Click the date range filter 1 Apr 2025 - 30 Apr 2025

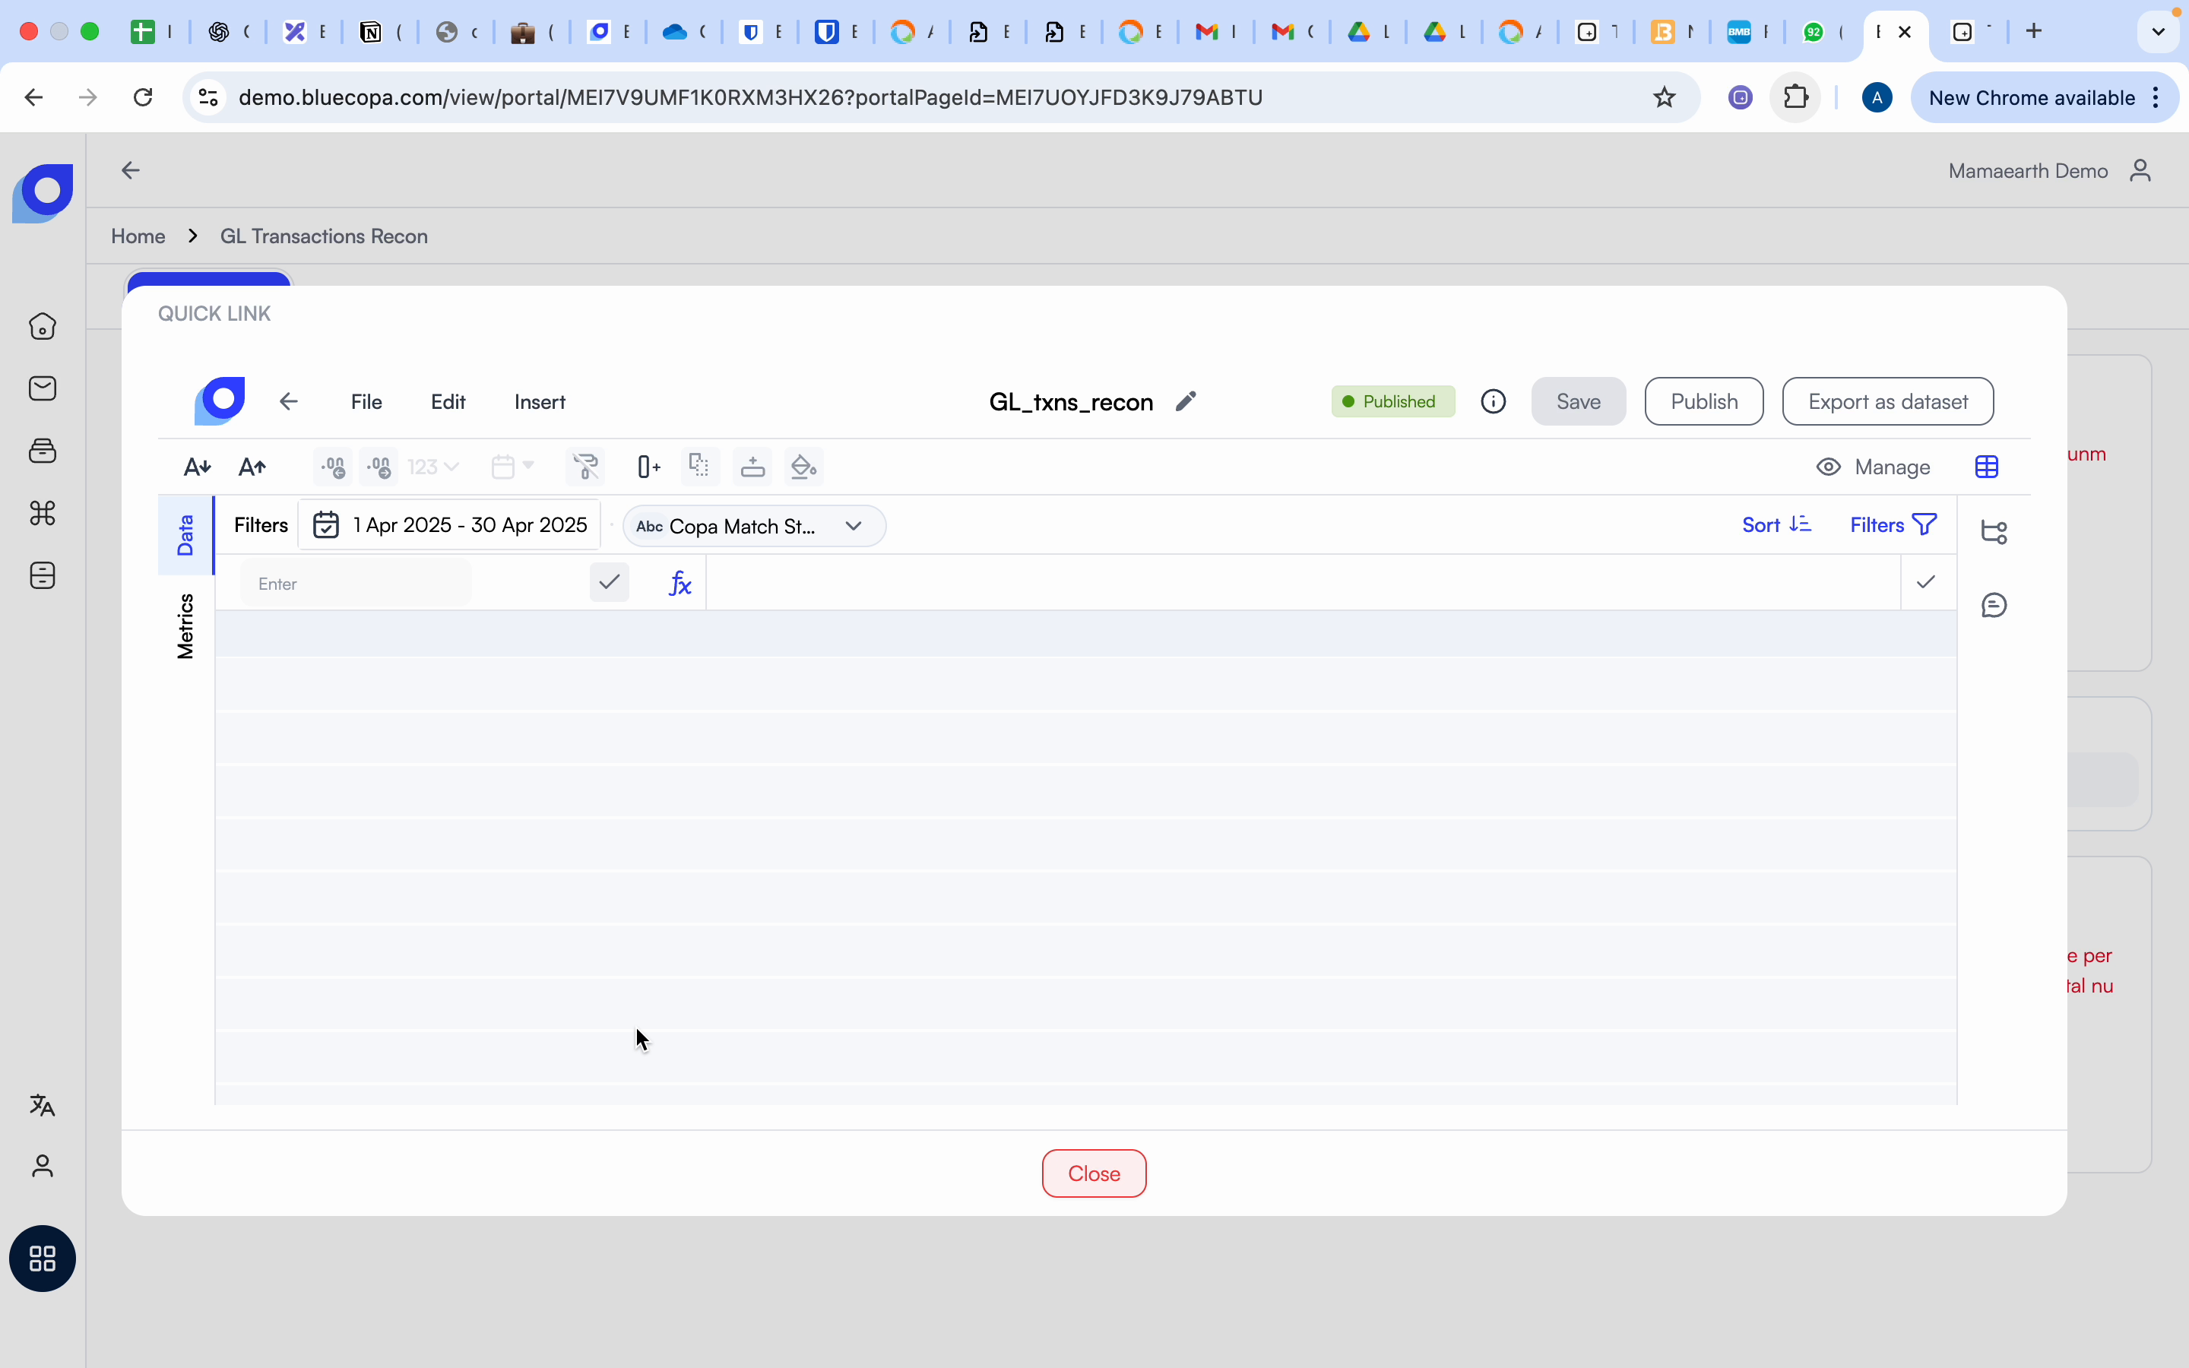coord(451,524)
